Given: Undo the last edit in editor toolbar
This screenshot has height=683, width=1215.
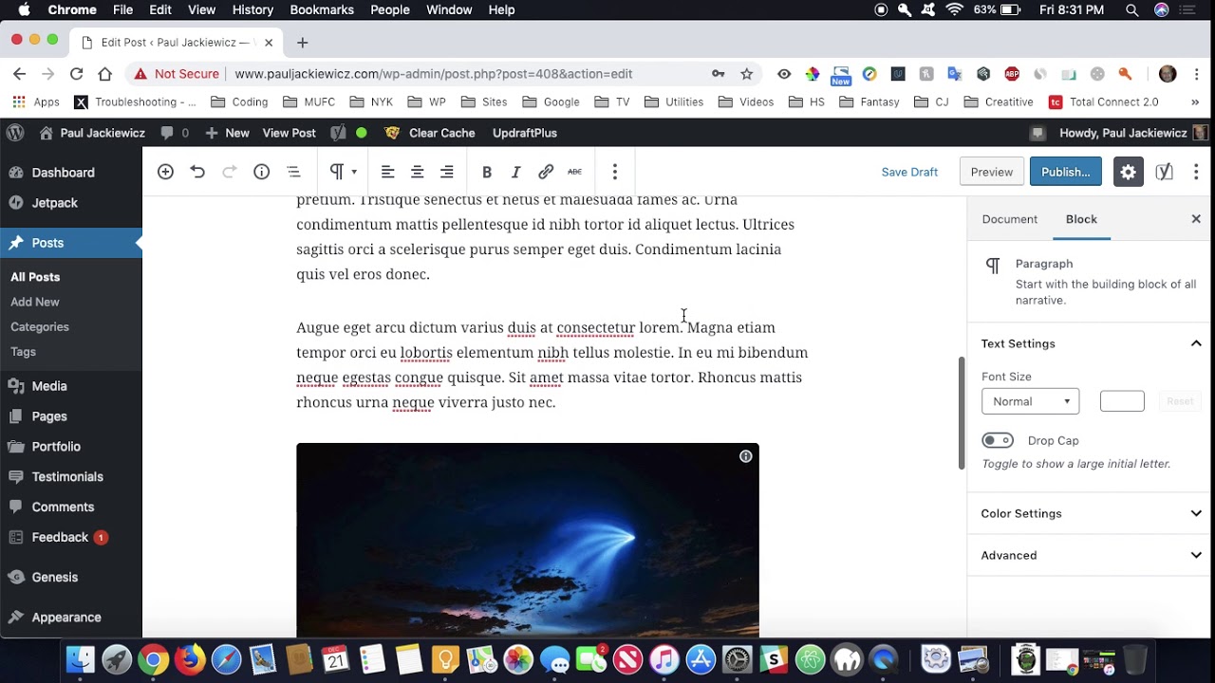Looking at the screenshot, I should pos(197,172).
